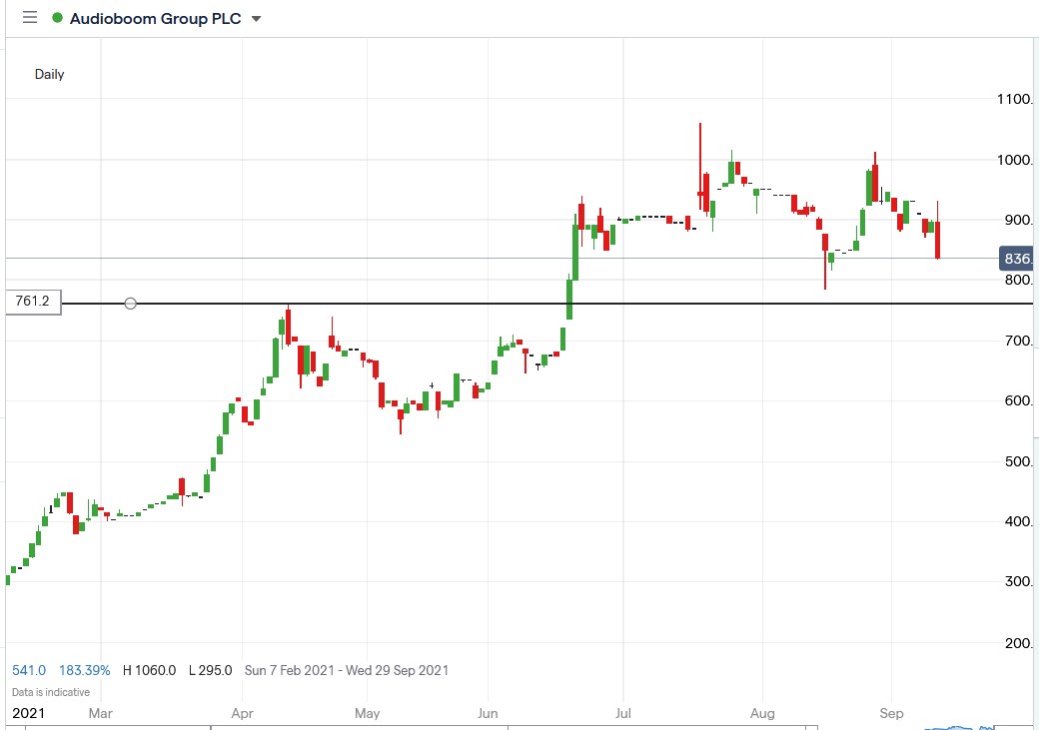Click the circle handle on the horizontal line

click(x=130, y=303)
